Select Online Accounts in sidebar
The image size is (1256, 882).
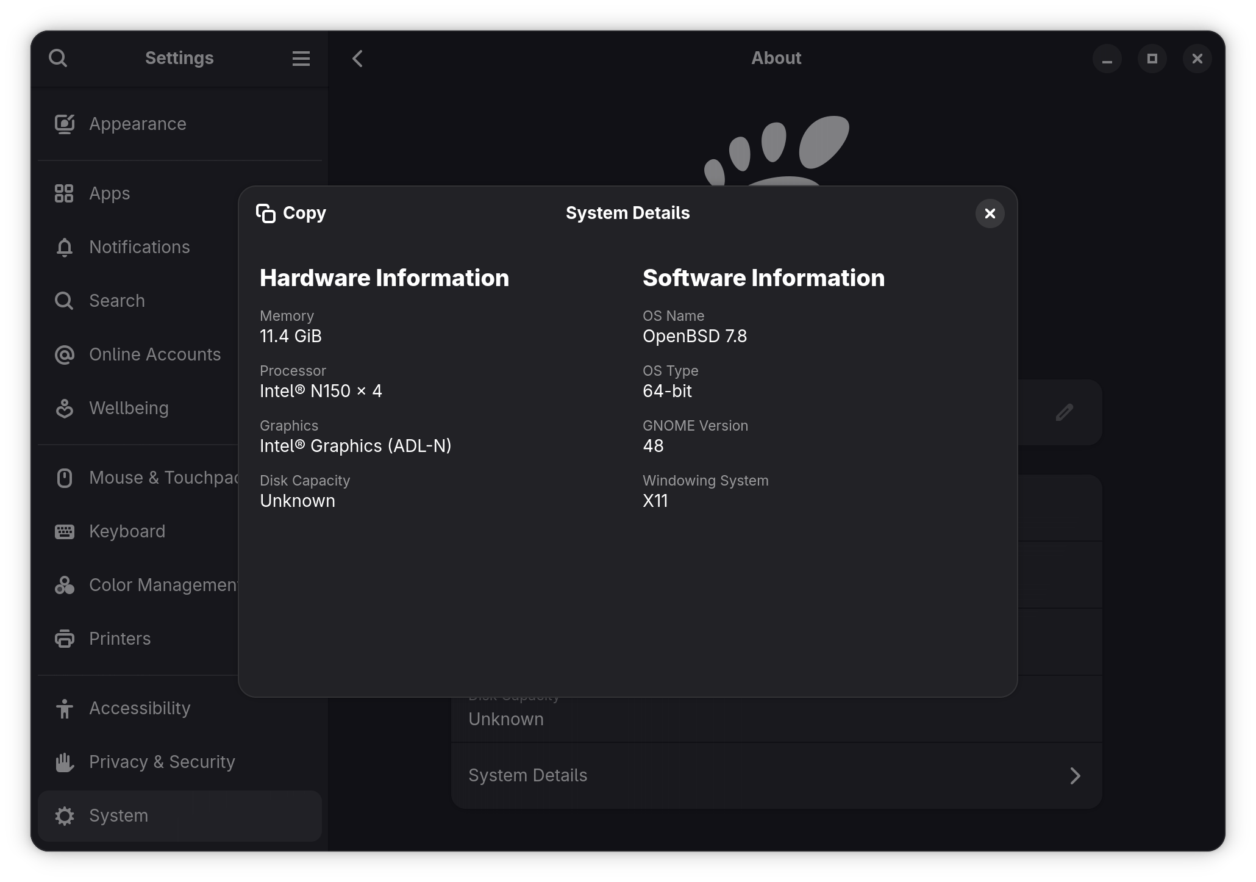click(155, 354)
